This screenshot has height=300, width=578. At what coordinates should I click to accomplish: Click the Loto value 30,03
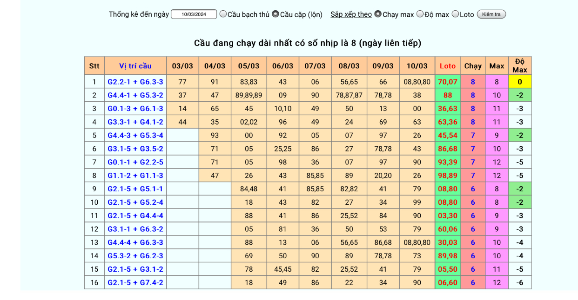click(x=448, y=242)
